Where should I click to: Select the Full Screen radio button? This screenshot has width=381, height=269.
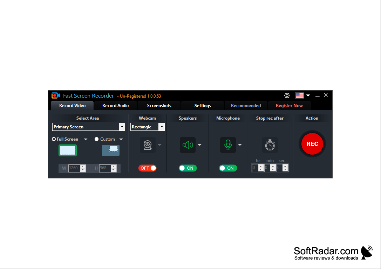54,139
